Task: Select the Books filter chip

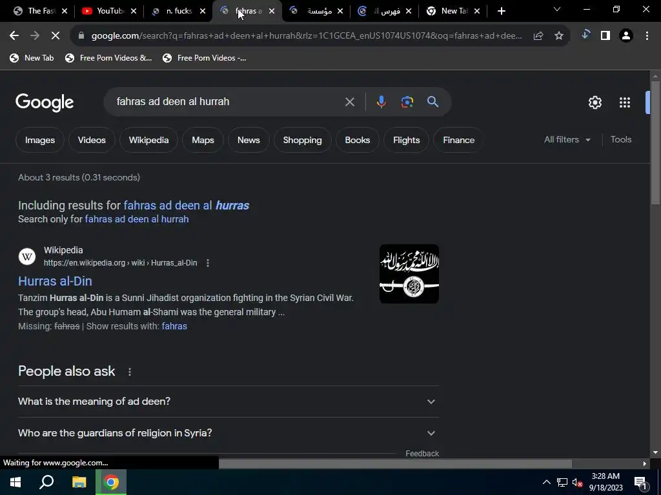Action: click(358, 140)
